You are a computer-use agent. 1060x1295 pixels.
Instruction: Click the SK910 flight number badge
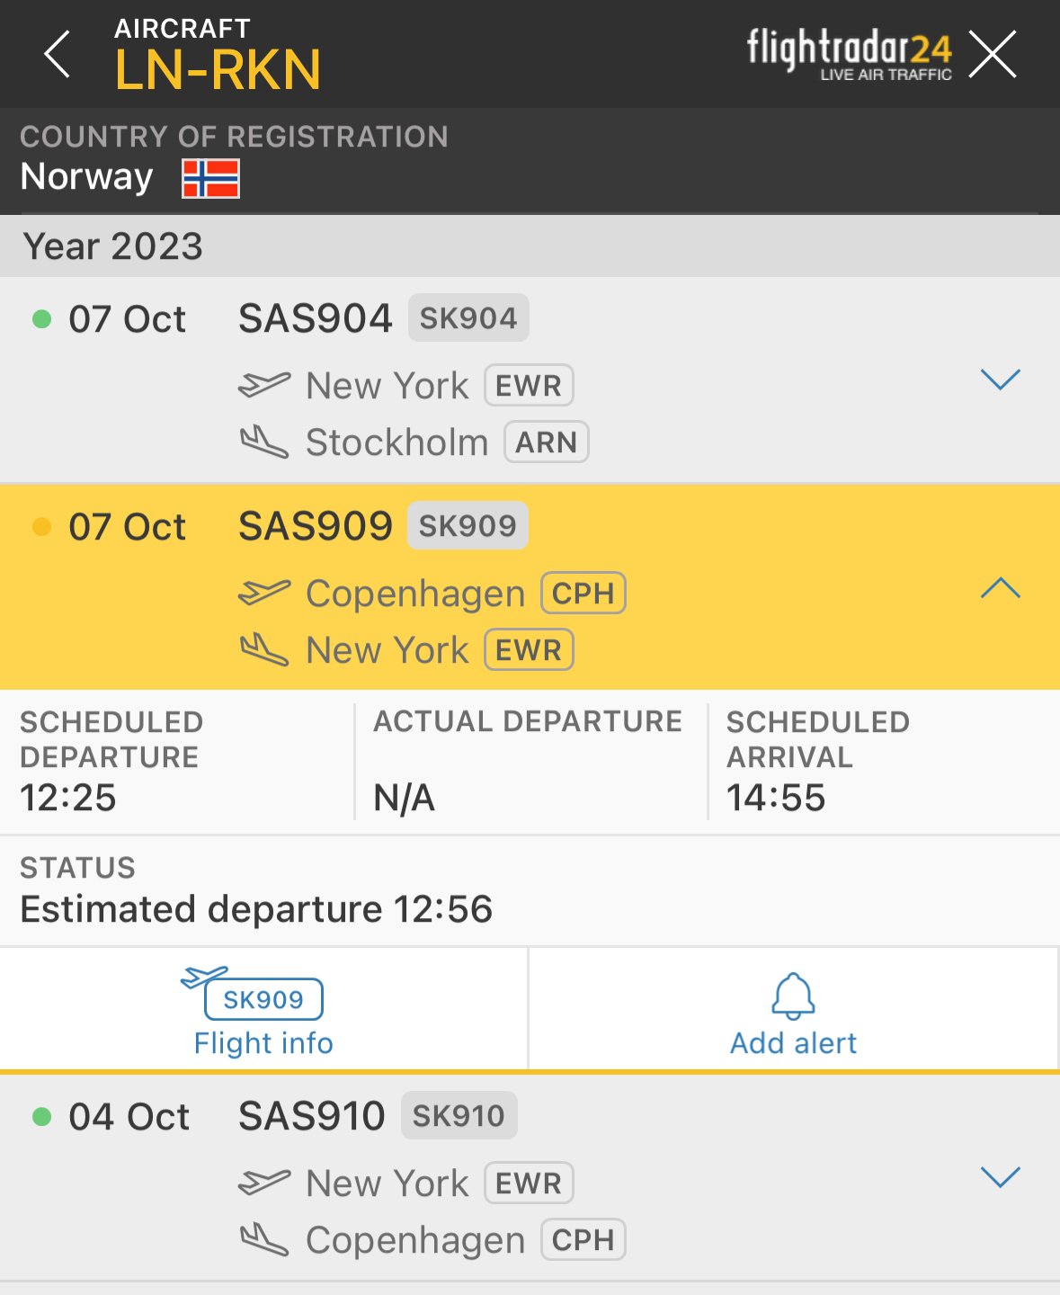click(459, 1116)
